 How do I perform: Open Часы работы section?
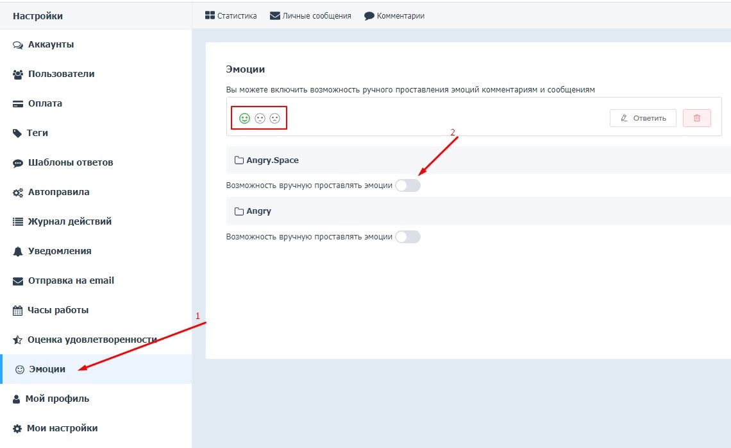click(x=96, y=311)
